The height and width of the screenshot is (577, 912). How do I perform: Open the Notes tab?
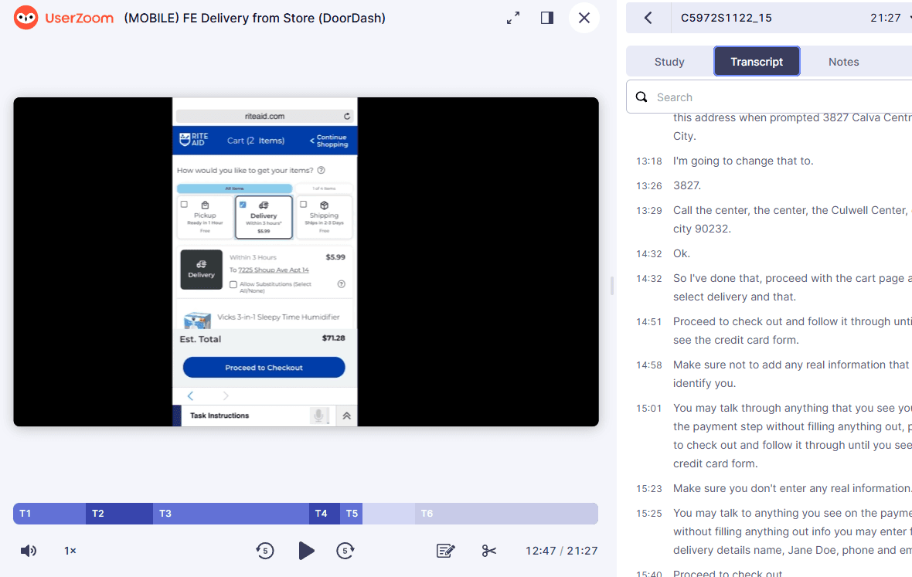click(843, 61)
